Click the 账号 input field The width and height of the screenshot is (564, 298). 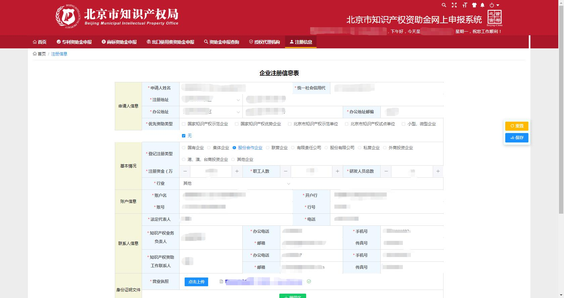tap(236, 207)
